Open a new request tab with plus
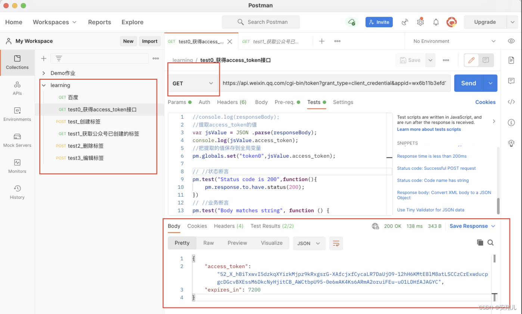This screenshot has height=314, width=522. coord(321,41)
